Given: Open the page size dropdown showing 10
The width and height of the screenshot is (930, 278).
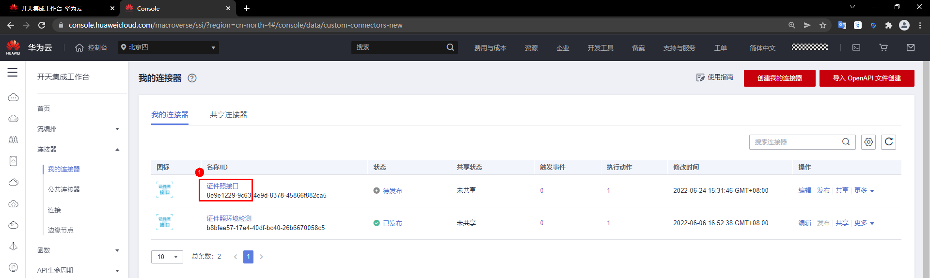Looking at the screenshot, I should (167, 257).
